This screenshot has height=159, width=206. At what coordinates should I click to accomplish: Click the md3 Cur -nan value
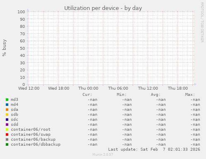click(x=92, y=100)
